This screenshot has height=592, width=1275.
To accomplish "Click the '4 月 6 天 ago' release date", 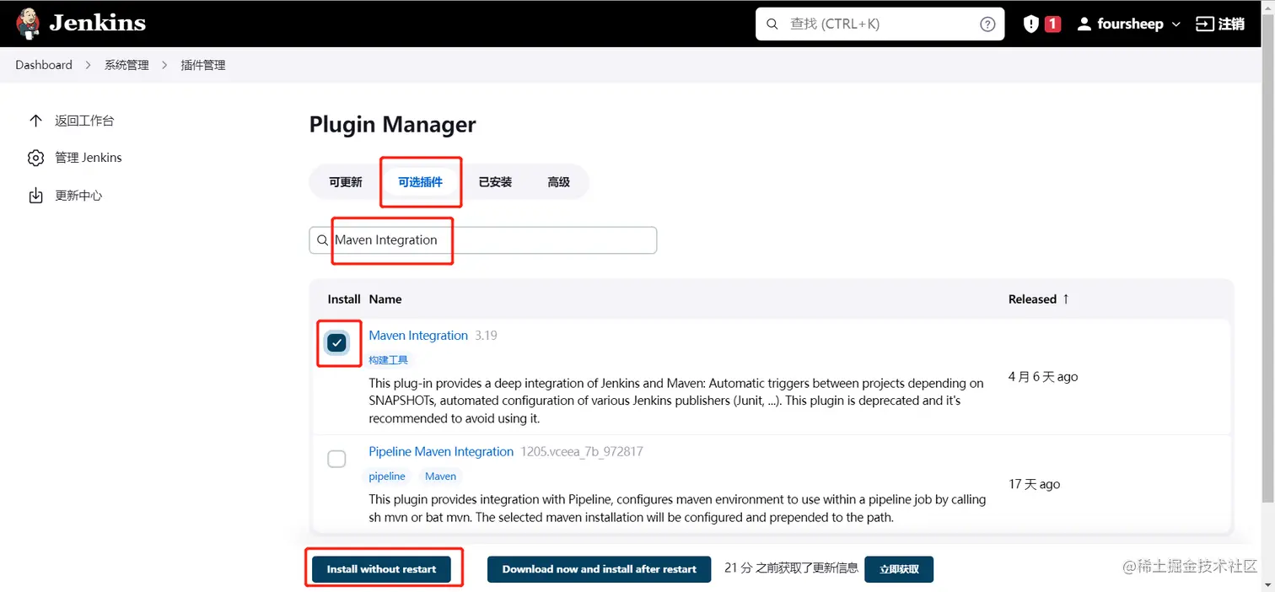I will point(1043,377).
